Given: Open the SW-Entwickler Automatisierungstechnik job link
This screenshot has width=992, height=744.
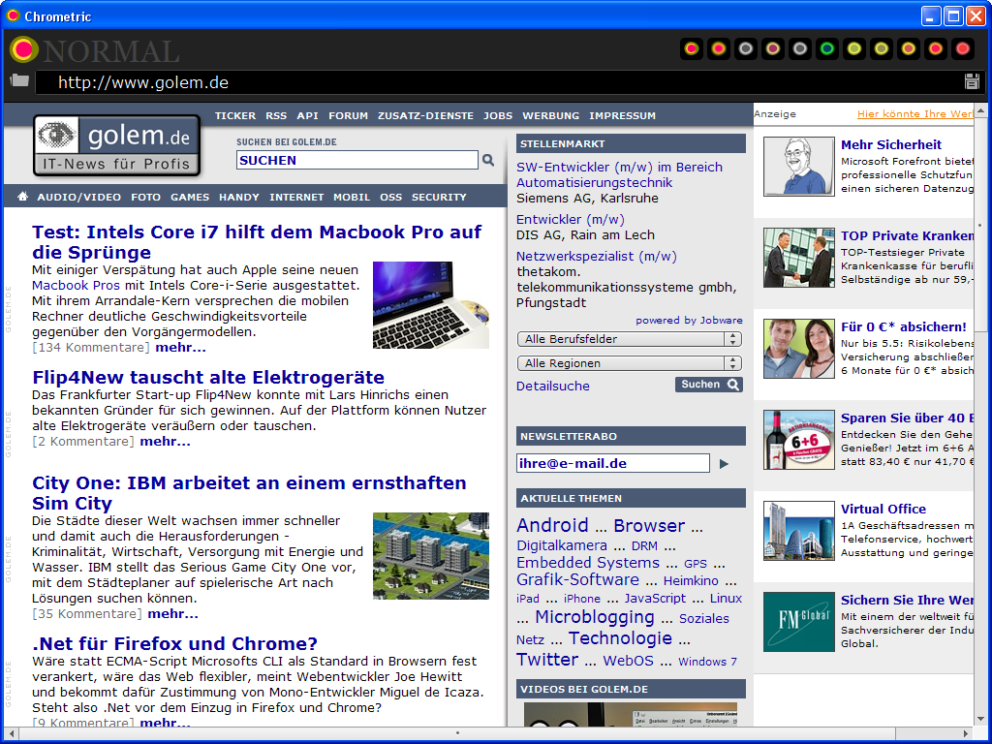Looking at the screenshot, I should (x=619, y=174).
